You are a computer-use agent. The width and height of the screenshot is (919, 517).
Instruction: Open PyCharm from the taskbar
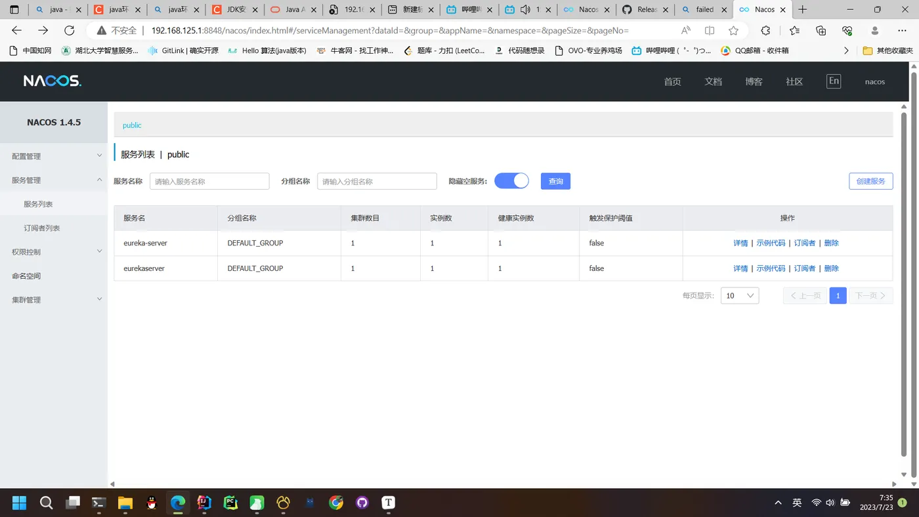(x=230, y=503)
